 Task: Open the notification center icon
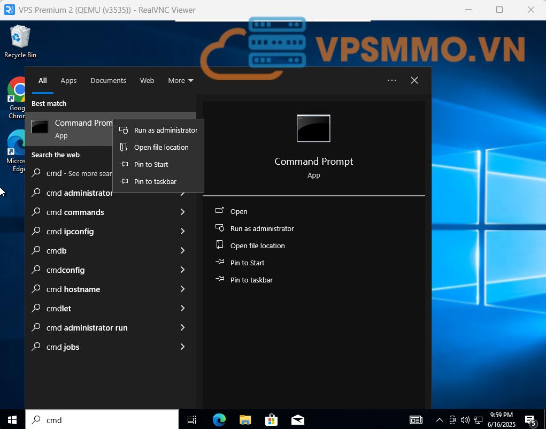tap(530, 420)
